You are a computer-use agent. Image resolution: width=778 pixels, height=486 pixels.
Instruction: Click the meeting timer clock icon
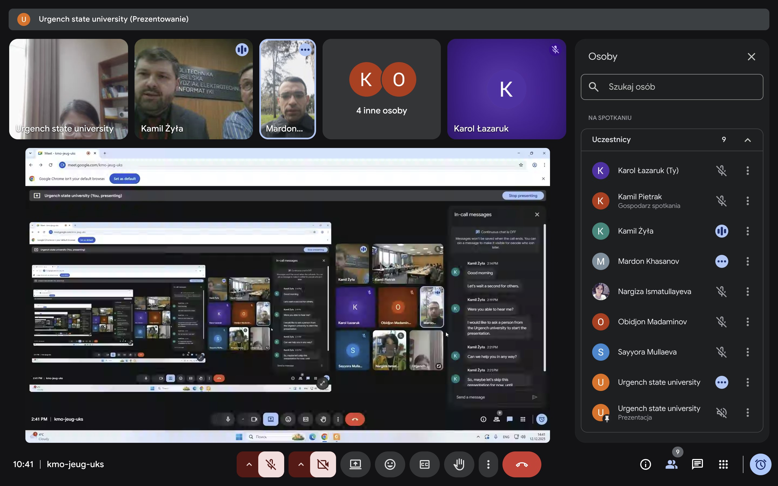[x=760, y=464]
